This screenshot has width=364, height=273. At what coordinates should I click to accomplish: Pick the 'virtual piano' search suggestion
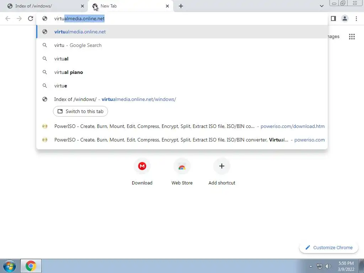click(x=182, y=72)
